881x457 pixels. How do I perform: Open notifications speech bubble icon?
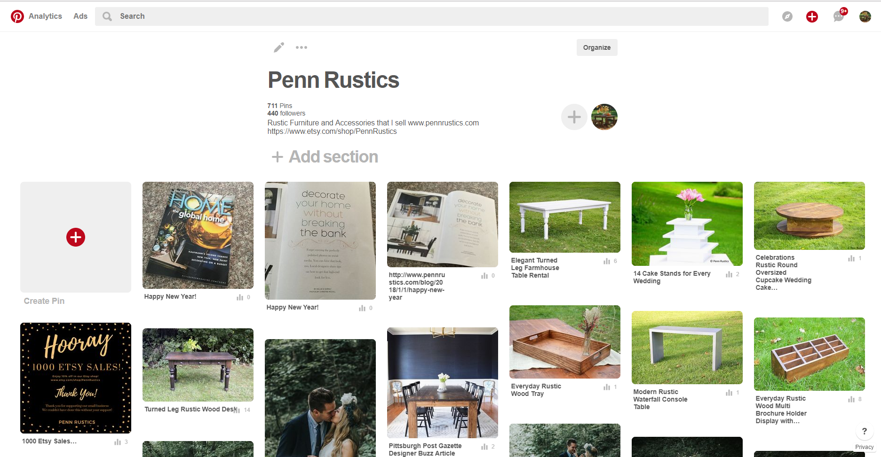(x=839, y=16)
